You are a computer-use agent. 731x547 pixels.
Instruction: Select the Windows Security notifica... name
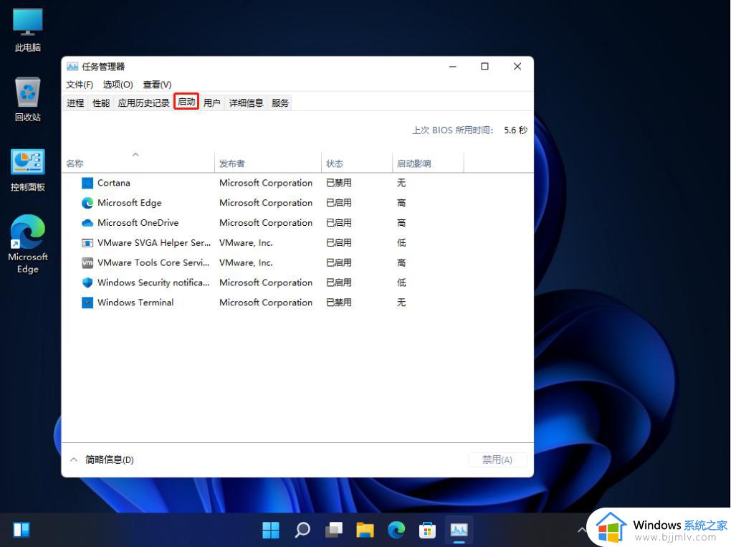coord(153,282)
